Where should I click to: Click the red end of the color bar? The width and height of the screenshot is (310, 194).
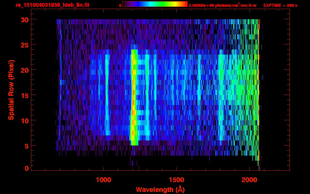point(185,4)
